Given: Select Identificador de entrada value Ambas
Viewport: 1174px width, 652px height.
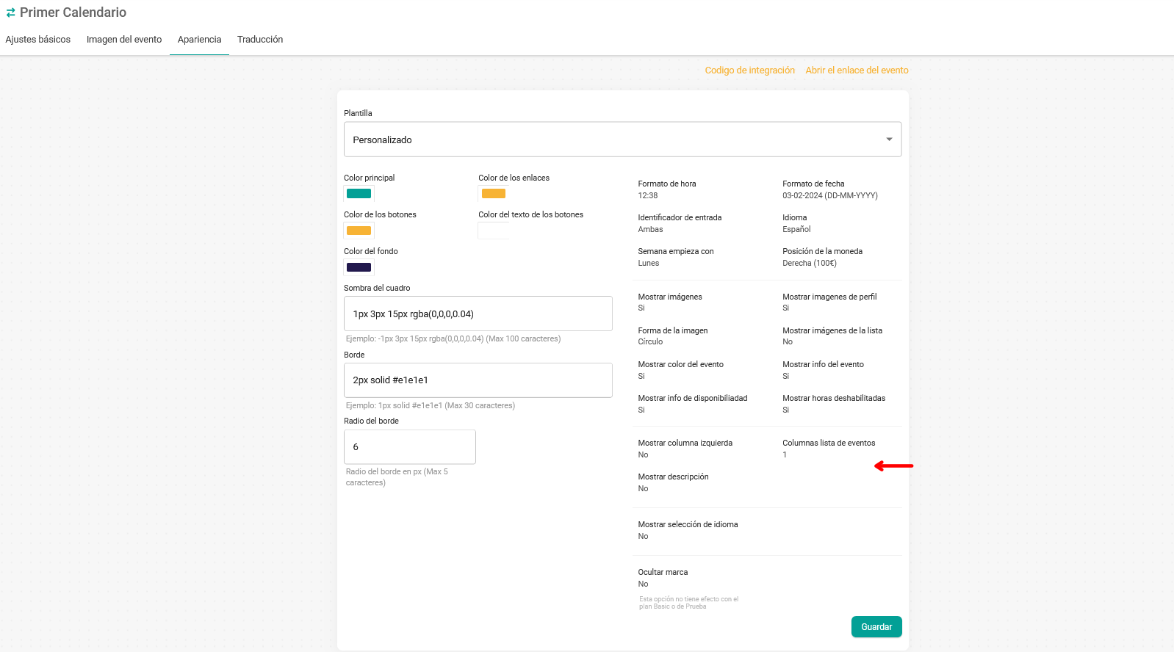Looking at the screenshot, I should tap(650, 230).
